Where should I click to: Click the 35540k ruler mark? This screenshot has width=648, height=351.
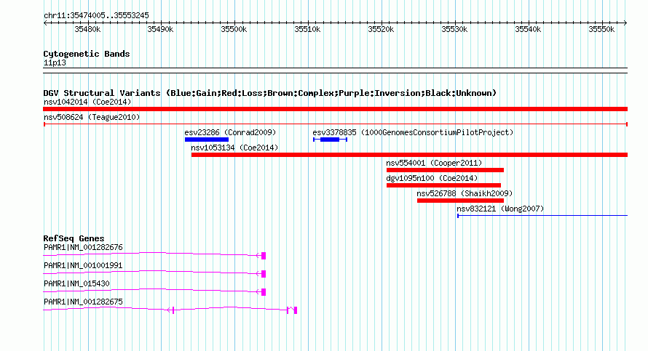tap(528, 29)
